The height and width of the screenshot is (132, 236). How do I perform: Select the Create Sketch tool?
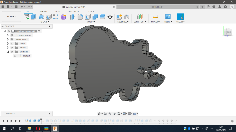click(26, 17)
